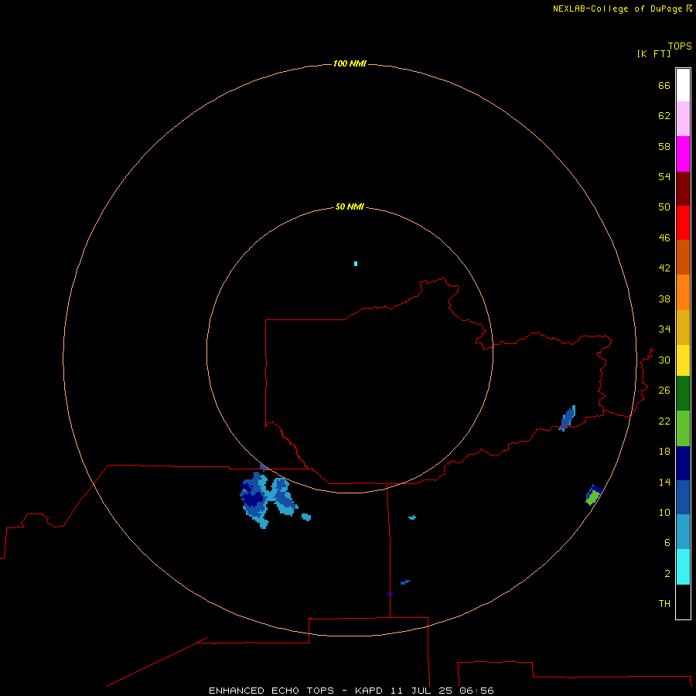The width and height of the screenshot is (696, 696).
Task: Click the gold swatch at 34
Action: [683, 327]
